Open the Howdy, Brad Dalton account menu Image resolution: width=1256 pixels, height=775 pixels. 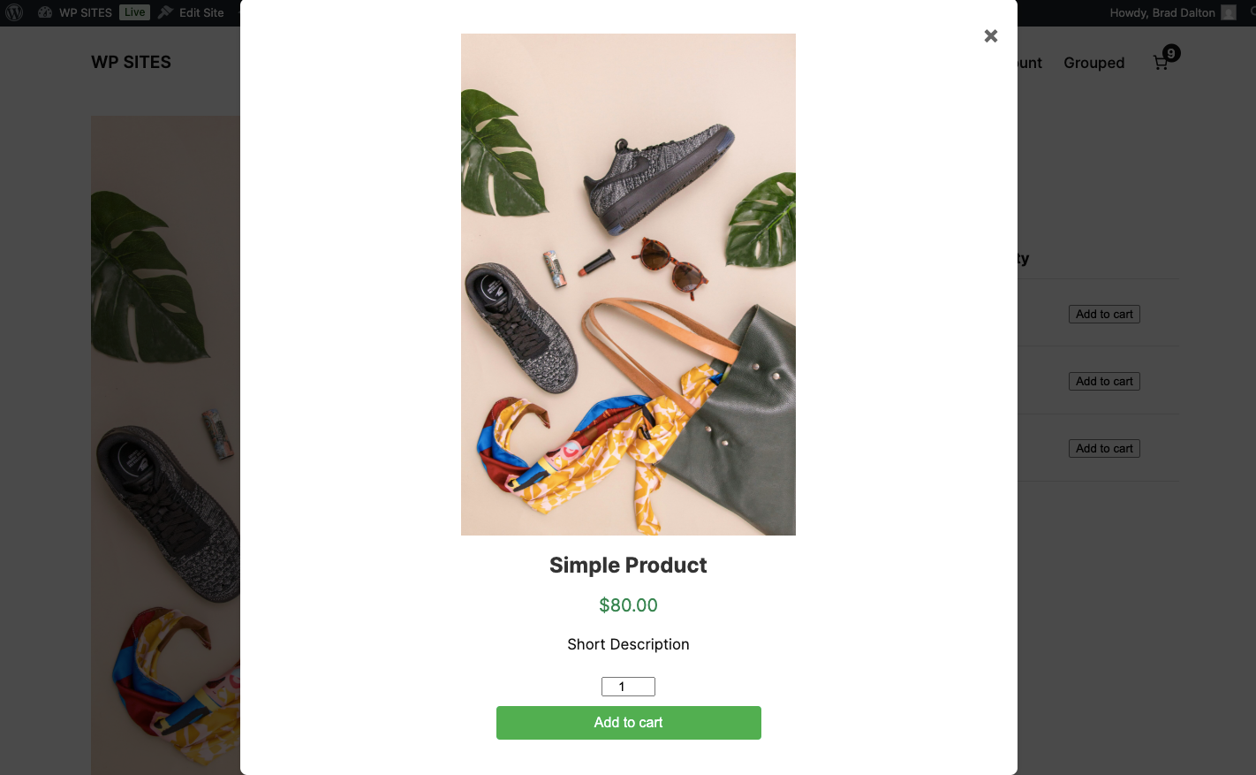click(1161, 12)
